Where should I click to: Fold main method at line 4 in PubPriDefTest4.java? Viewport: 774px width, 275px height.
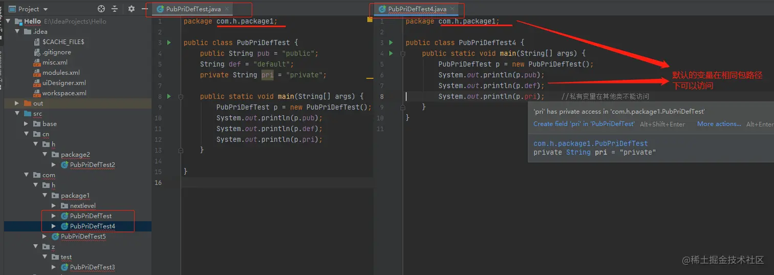click(x=403, y=53)
